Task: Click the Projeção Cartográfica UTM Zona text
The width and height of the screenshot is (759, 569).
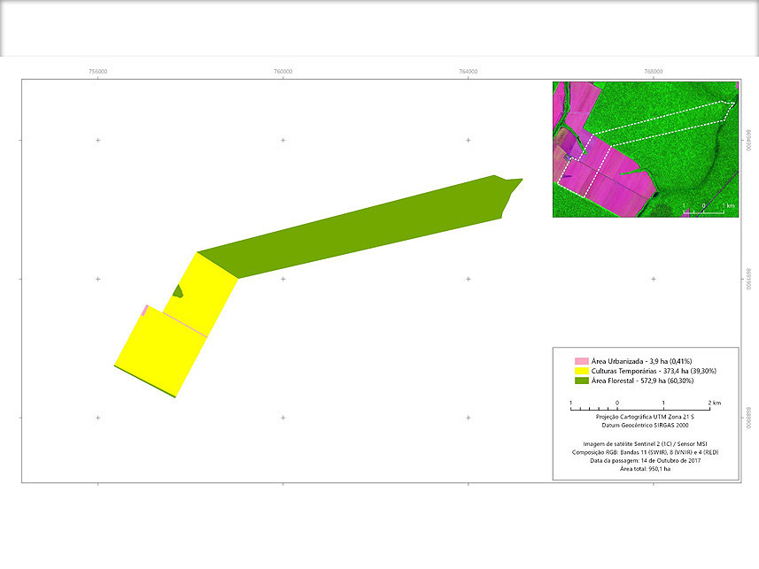Action: click(645, 416)
